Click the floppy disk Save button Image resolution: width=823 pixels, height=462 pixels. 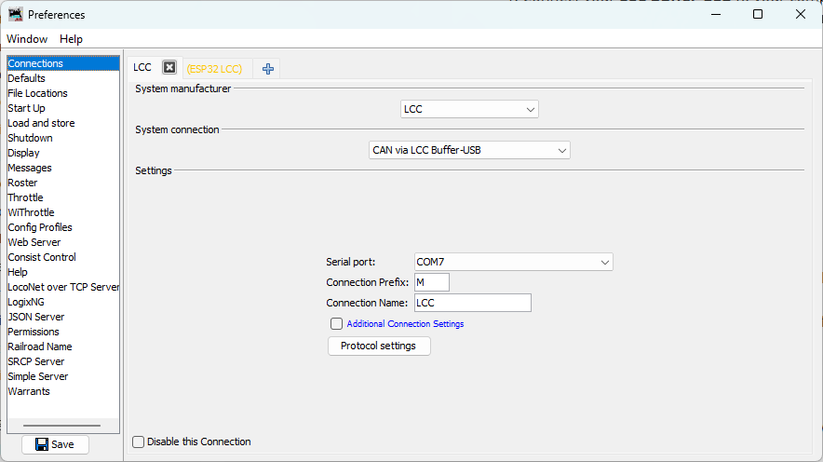tap(55, 444)
